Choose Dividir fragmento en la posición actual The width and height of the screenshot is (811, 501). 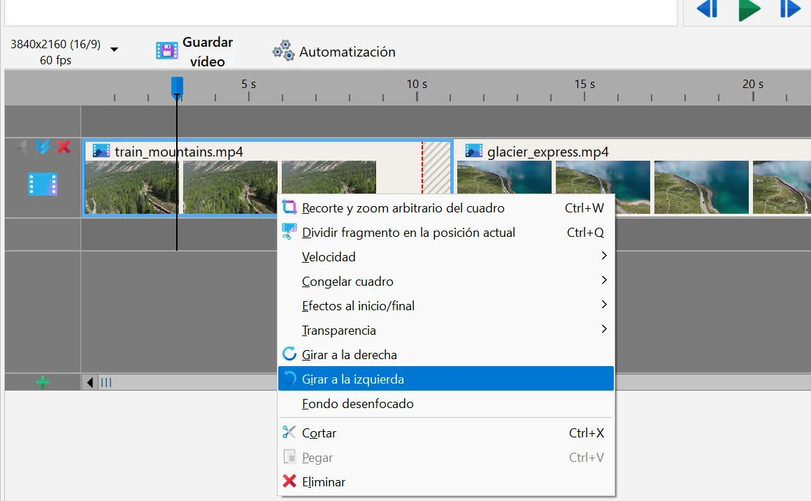click(446, 232)
